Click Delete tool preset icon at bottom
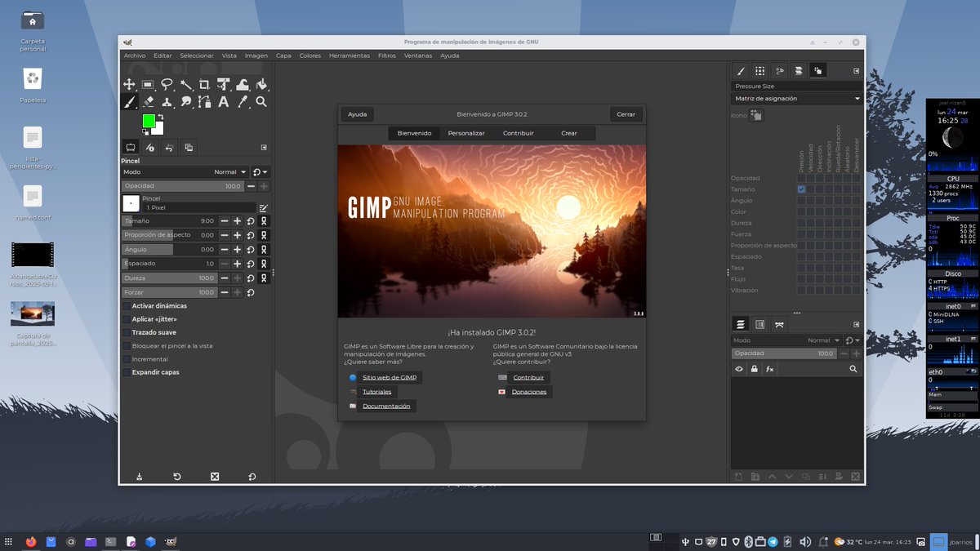 [x=215, y=477]
